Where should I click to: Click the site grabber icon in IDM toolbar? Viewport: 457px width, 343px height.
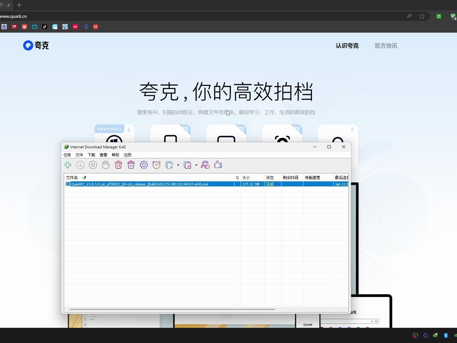205,165
